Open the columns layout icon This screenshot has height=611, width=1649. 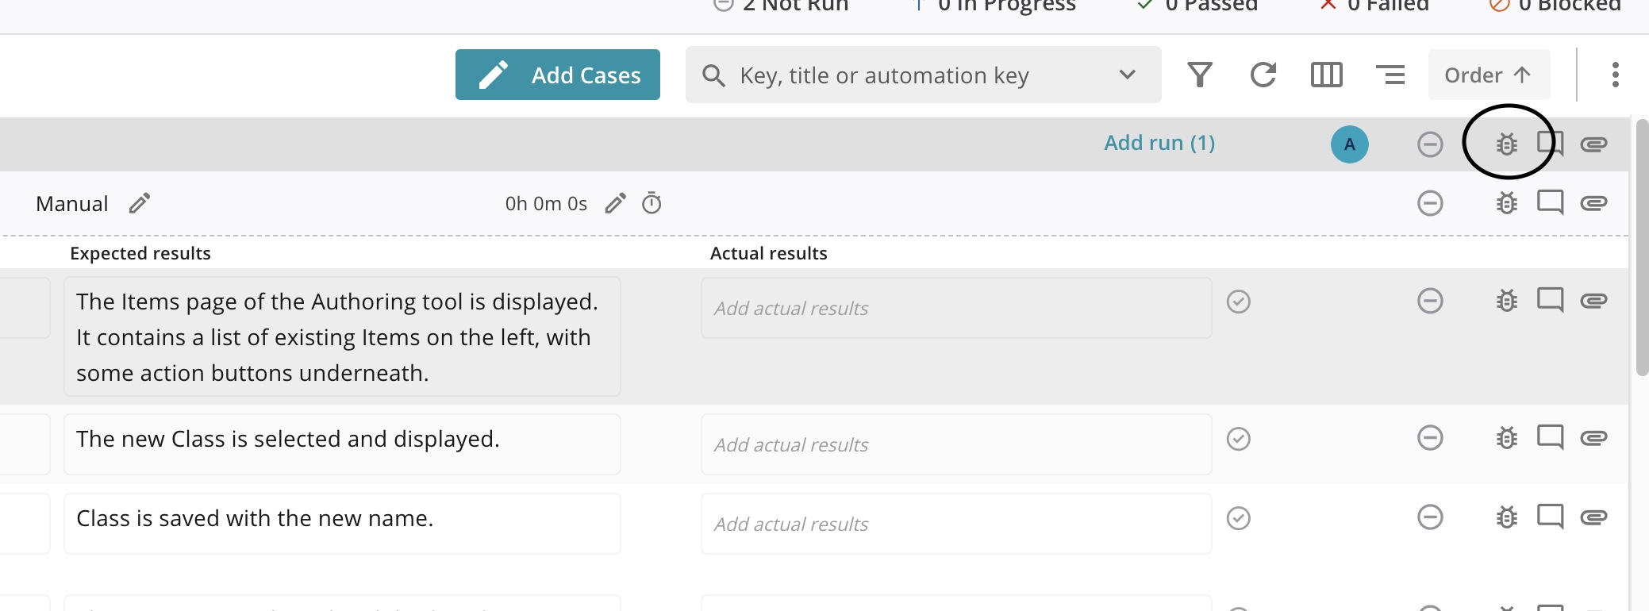[x=1326, y=75]
